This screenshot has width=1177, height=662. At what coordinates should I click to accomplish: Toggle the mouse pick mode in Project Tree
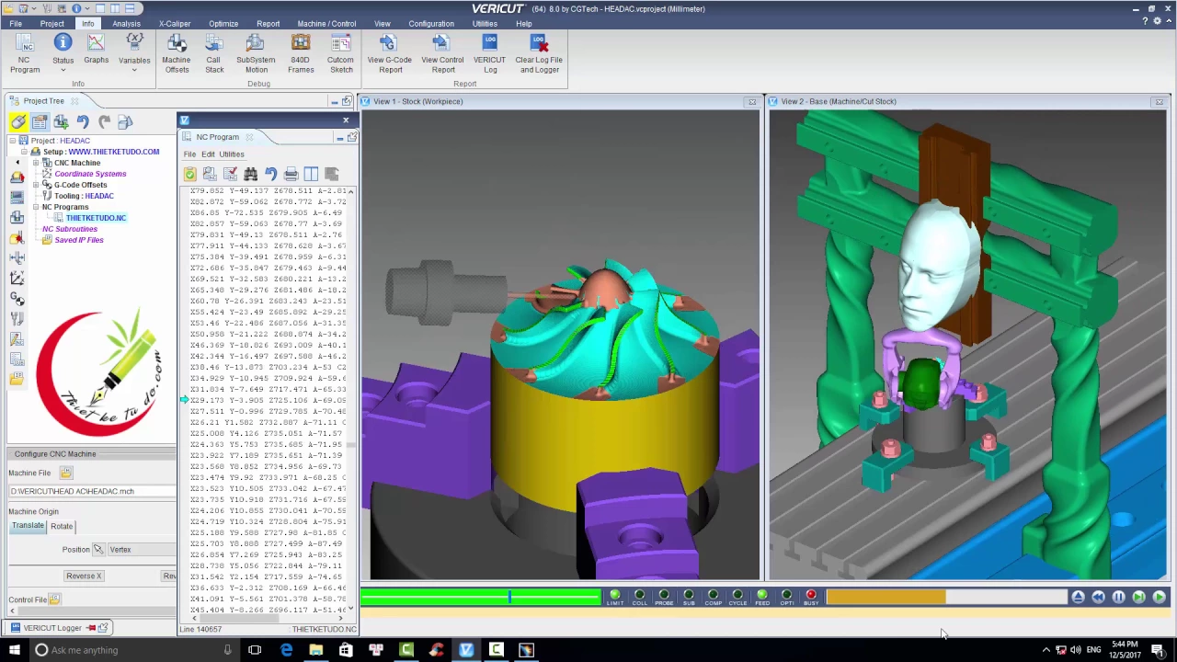coord(18,122)
